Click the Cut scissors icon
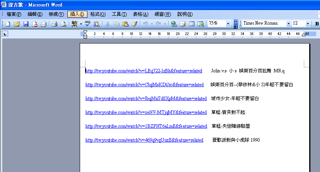320x172 pixels. pos(107,24)
